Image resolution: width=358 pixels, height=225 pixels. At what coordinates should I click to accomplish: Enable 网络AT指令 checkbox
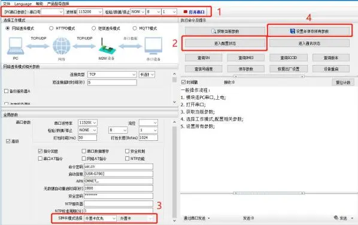[x=84, y=158]
